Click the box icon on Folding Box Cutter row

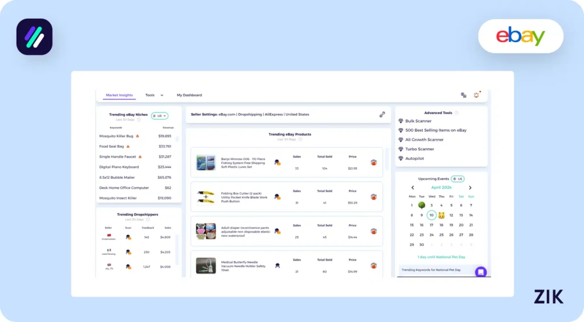coord(374,197)
